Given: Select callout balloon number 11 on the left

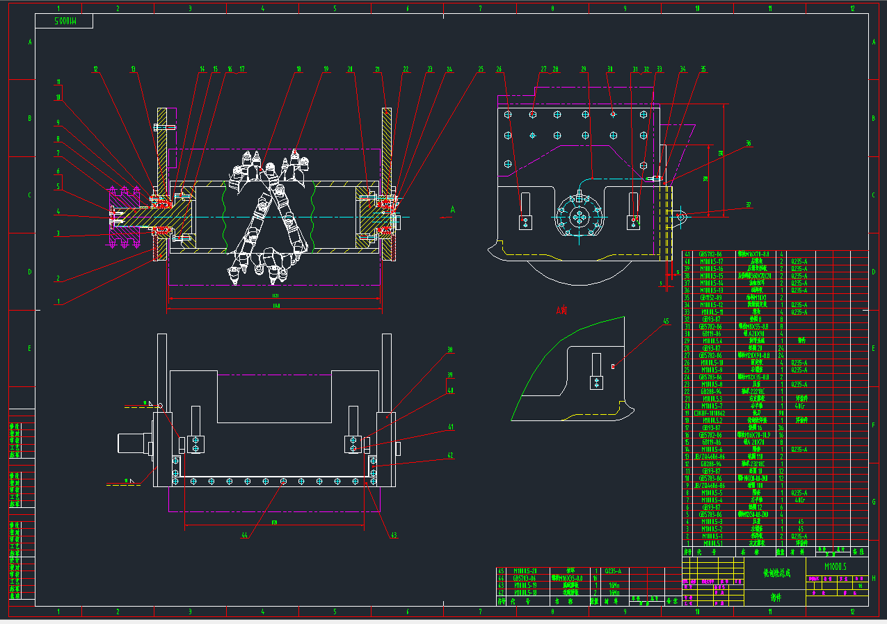Looking at the screenshot, I should (x=59, y=81).
